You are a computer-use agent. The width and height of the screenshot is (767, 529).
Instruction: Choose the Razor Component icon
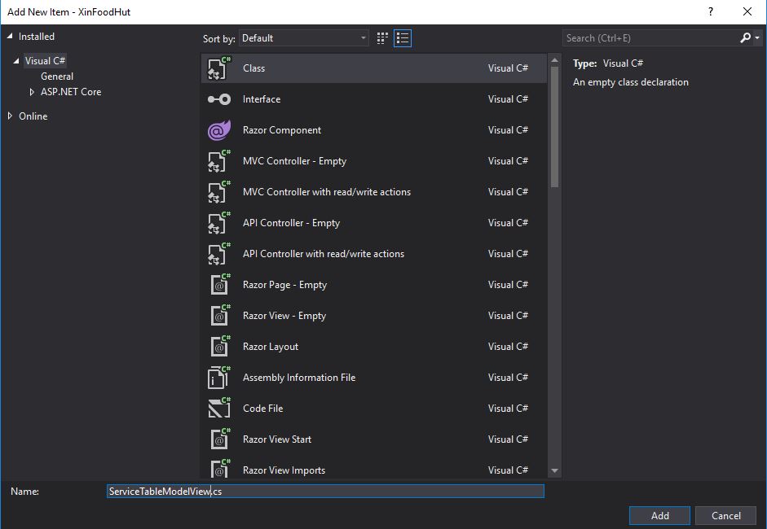click(x=218, y=130)
